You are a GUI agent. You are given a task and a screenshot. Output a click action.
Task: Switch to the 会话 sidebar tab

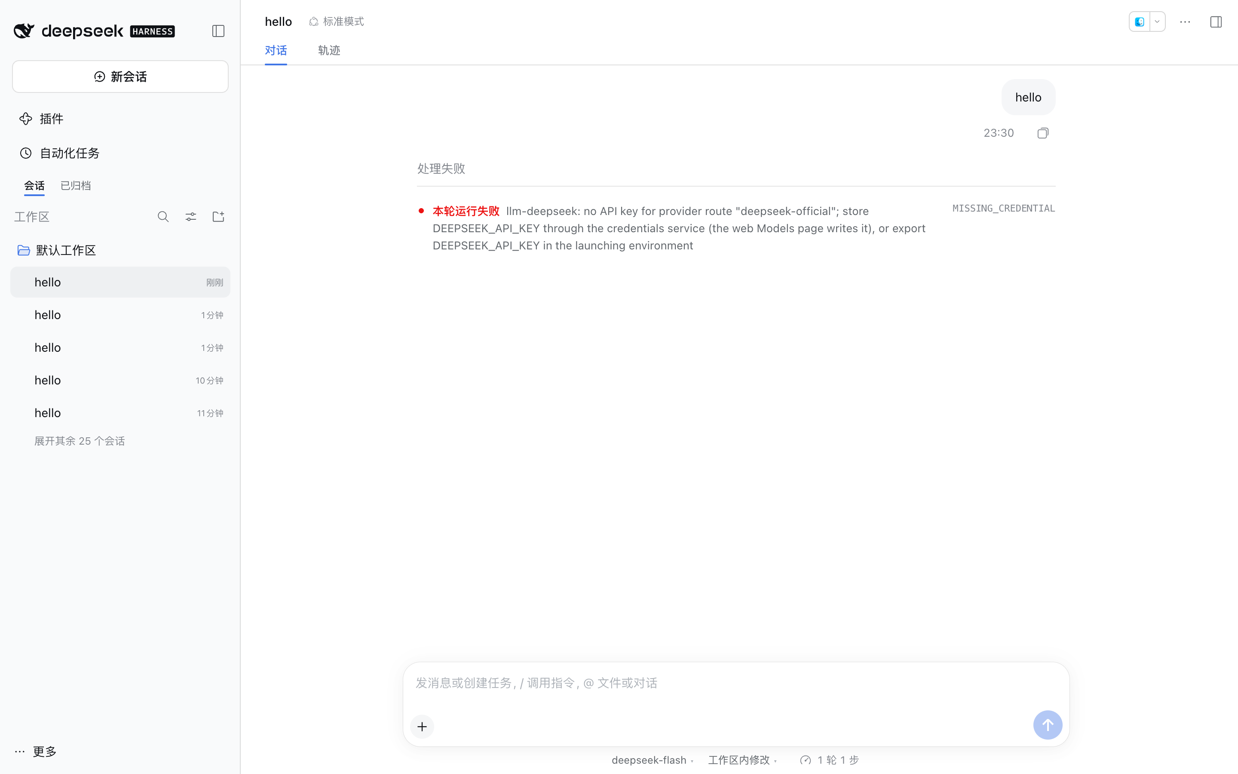pyautogui.click(x=34, y=186)
